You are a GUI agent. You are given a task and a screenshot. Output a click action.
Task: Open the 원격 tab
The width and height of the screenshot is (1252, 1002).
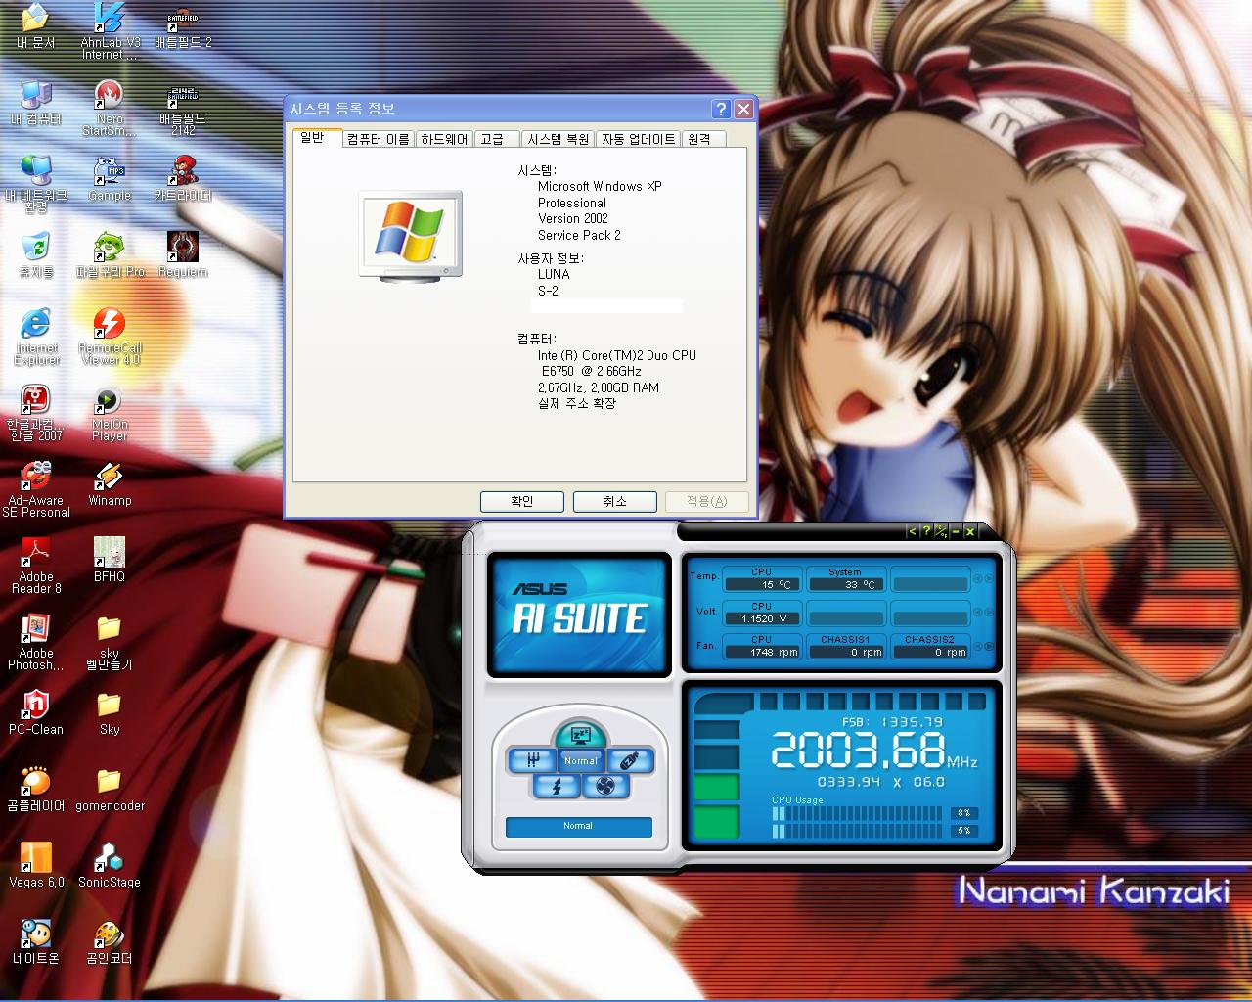coord(703,140)
